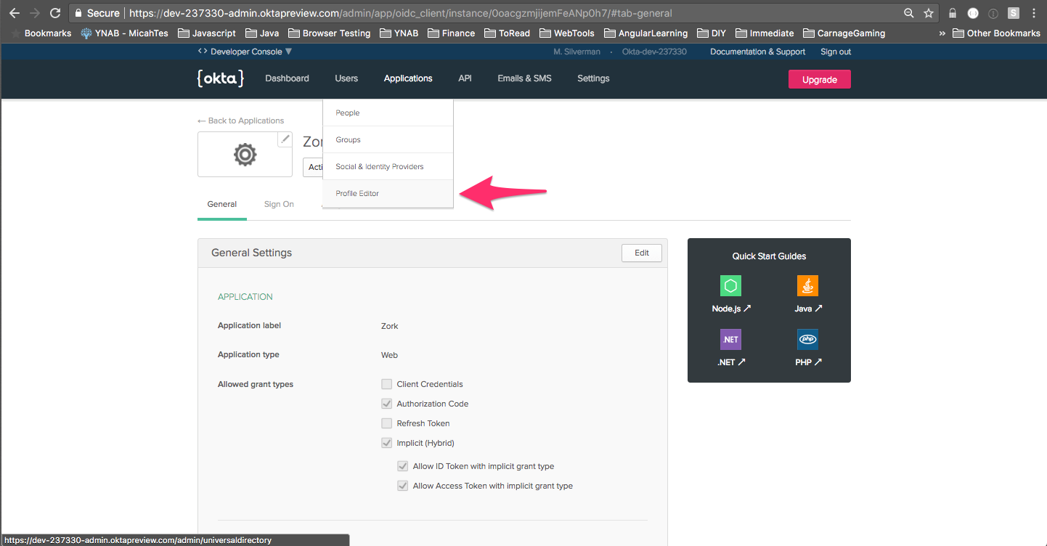This screenshot has height=546, width=1047.
Task: Click the gray info circle extension icon
Action: pos(993,13)
